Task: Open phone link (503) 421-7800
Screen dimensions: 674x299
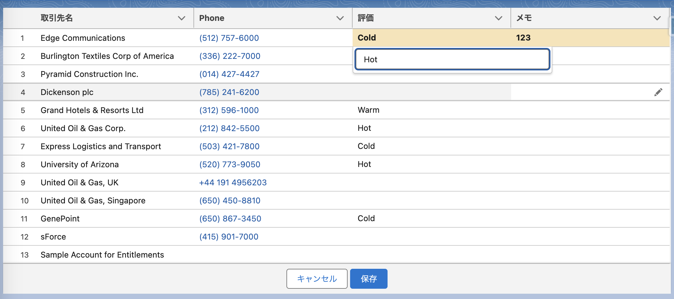Action: point(229,146)
